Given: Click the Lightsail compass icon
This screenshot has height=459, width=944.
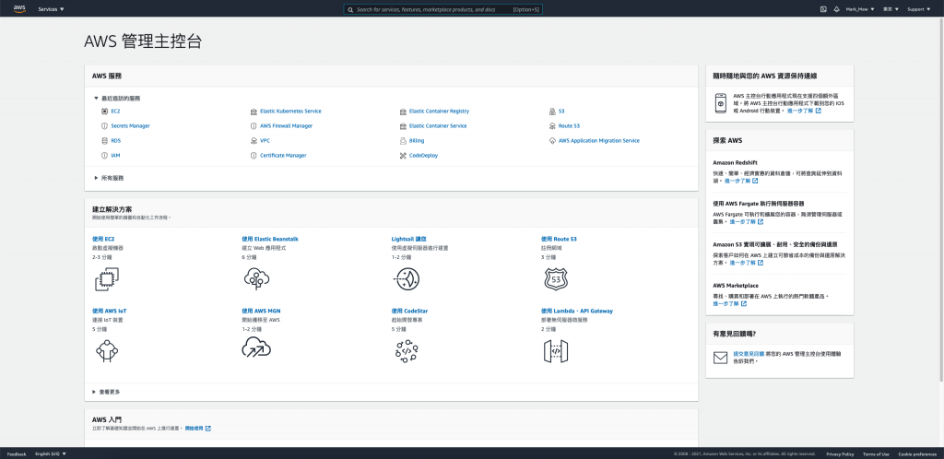Looking at the screenshot, I should (x=406, y=279).
